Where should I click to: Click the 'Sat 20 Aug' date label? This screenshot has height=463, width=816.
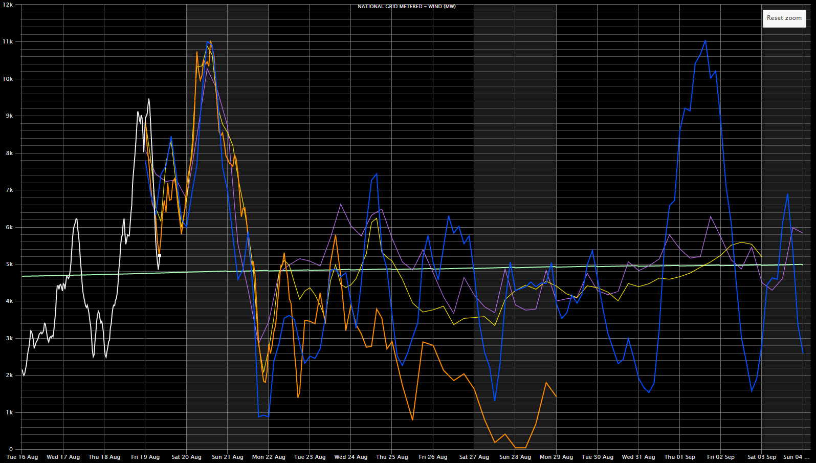pos(186,457)
